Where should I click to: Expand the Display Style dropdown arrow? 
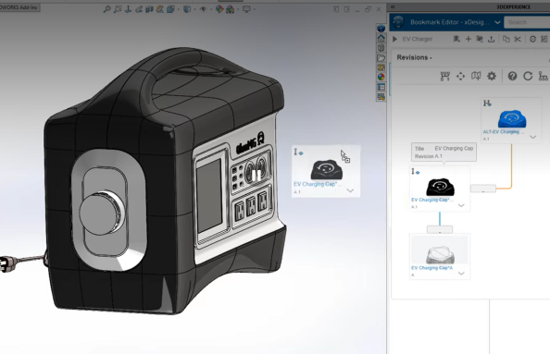point(194,9)
